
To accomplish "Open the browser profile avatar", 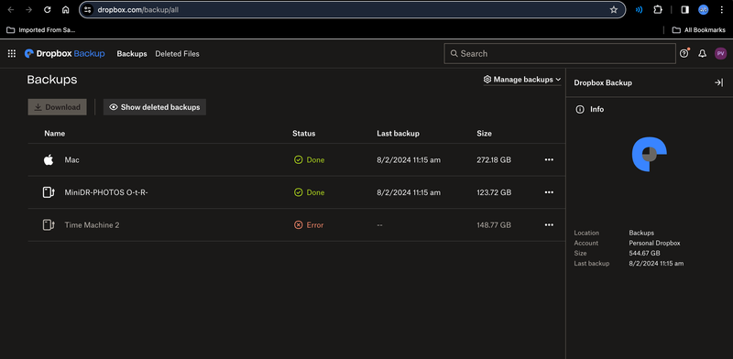I will click(x=704, y=10).
